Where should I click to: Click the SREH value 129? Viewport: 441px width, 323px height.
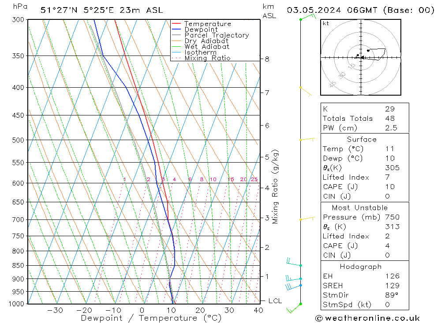392,286
